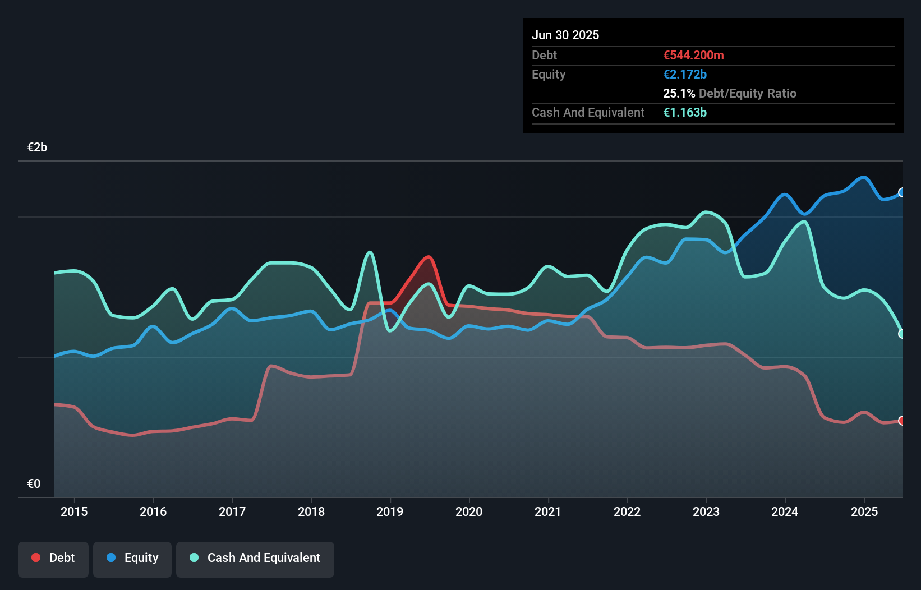This screenshot has width=921, height=590.
Task: Click the blue Equity legend dot
Action: click(x=111, y=557)
